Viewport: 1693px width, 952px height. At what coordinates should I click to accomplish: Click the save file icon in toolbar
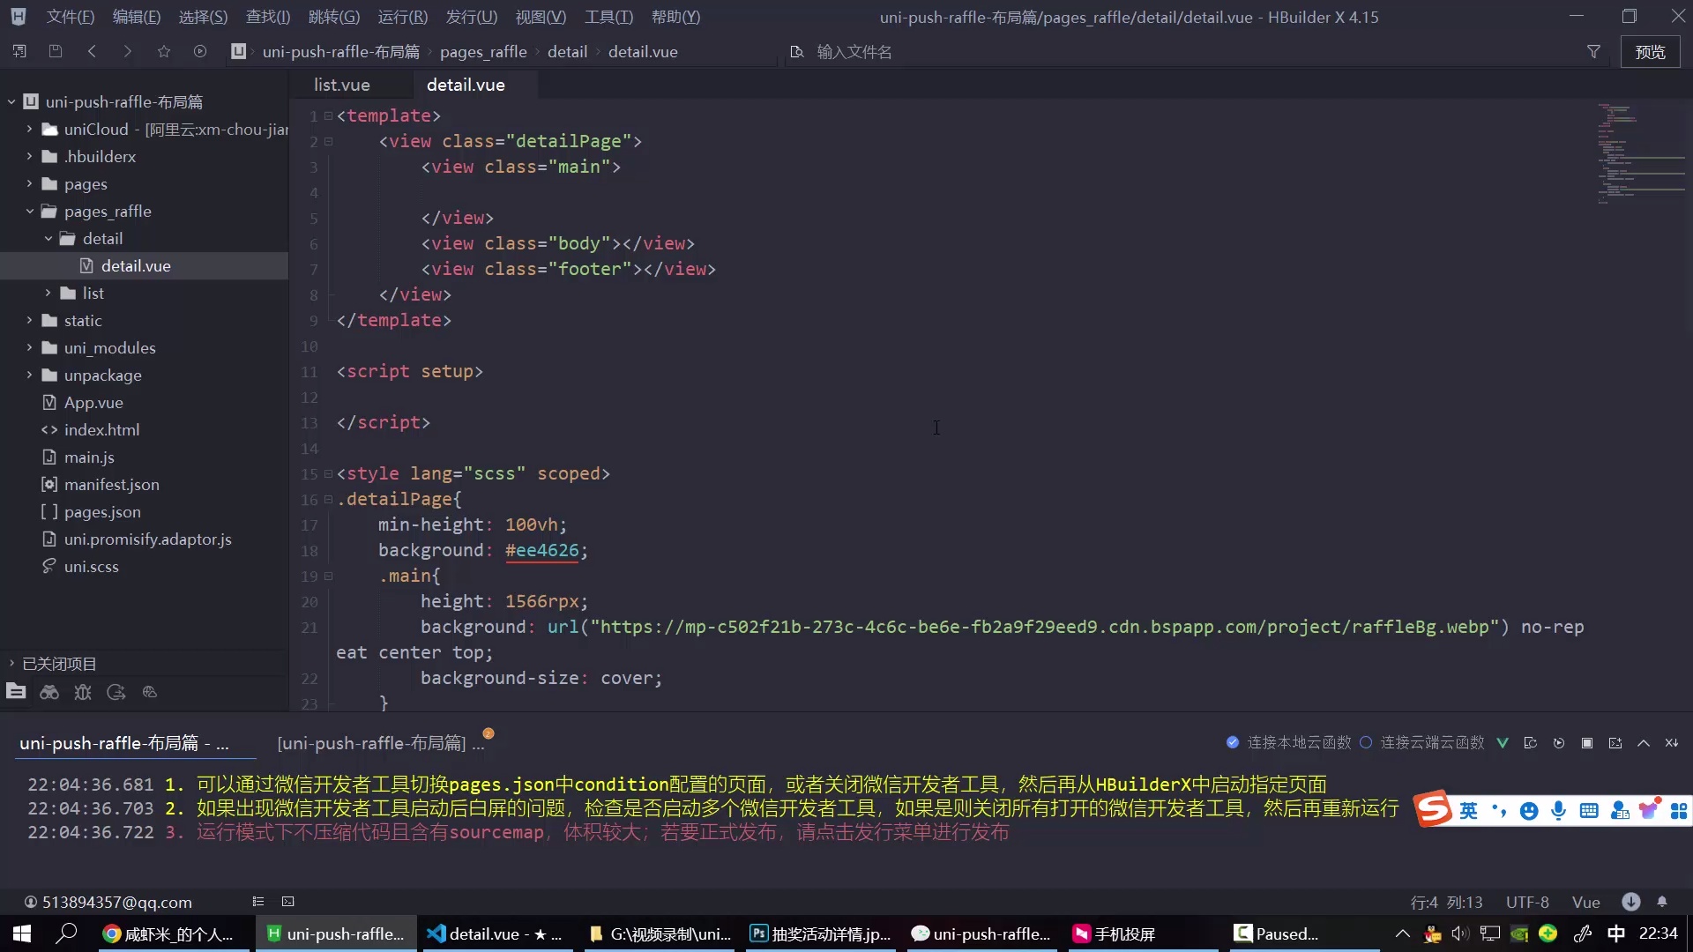[x=56, y=52]
